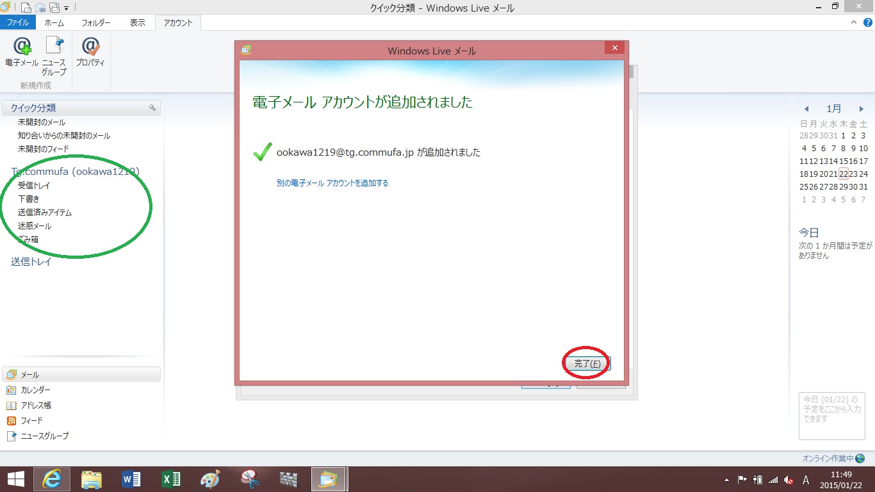Click the 別の電子メール アカウントを追加する link
This screenshot has height=492, width=875.
point(332,183)
